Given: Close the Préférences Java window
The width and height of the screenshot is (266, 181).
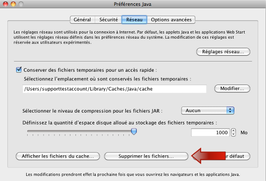Looking at the screenshot, I should pos(6,4).
